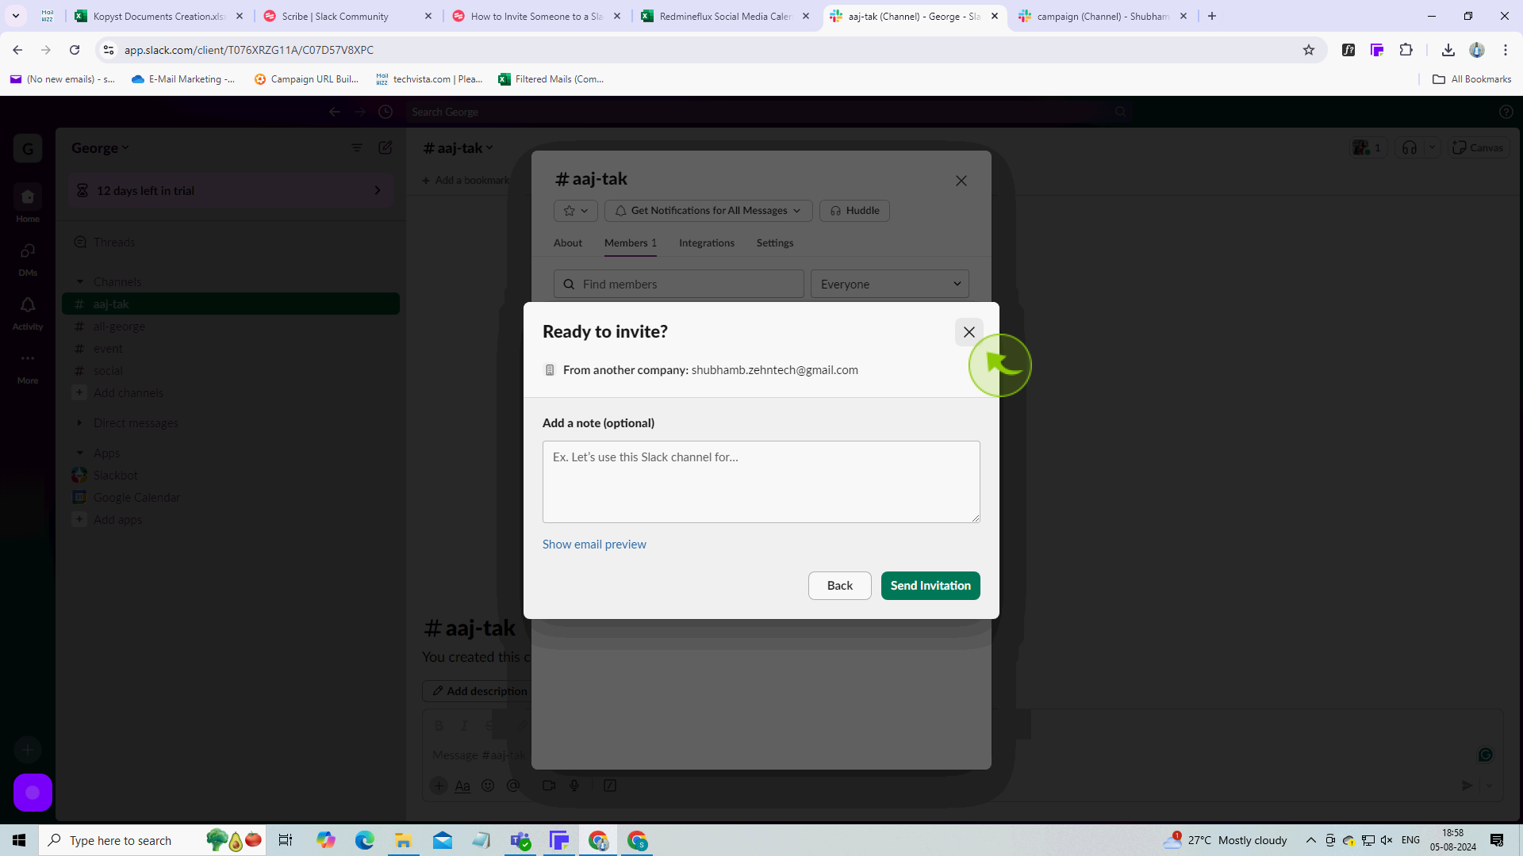This screenshot has height=856, width=1523.
Task: Go to Home in Slack rail
Action: coord(28,204)
